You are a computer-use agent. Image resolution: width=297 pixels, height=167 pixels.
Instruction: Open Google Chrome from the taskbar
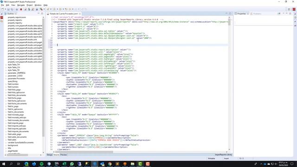click(110, 164)
